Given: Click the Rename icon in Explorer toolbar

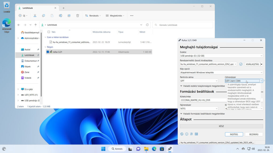Looking at the screenshot, I should [x=61, y=16].
